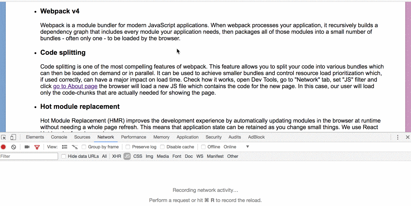Toggle the selected JS filter
Viewport: 411px width, 206px height.
127,156
